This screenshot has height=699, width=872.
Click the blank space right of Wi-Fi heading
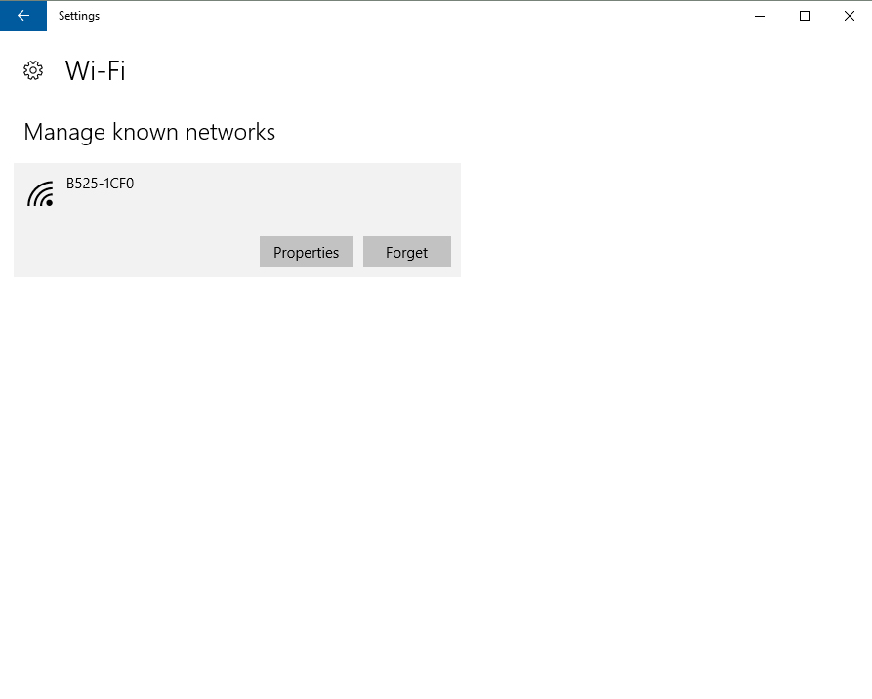click(x=488, y=70)
